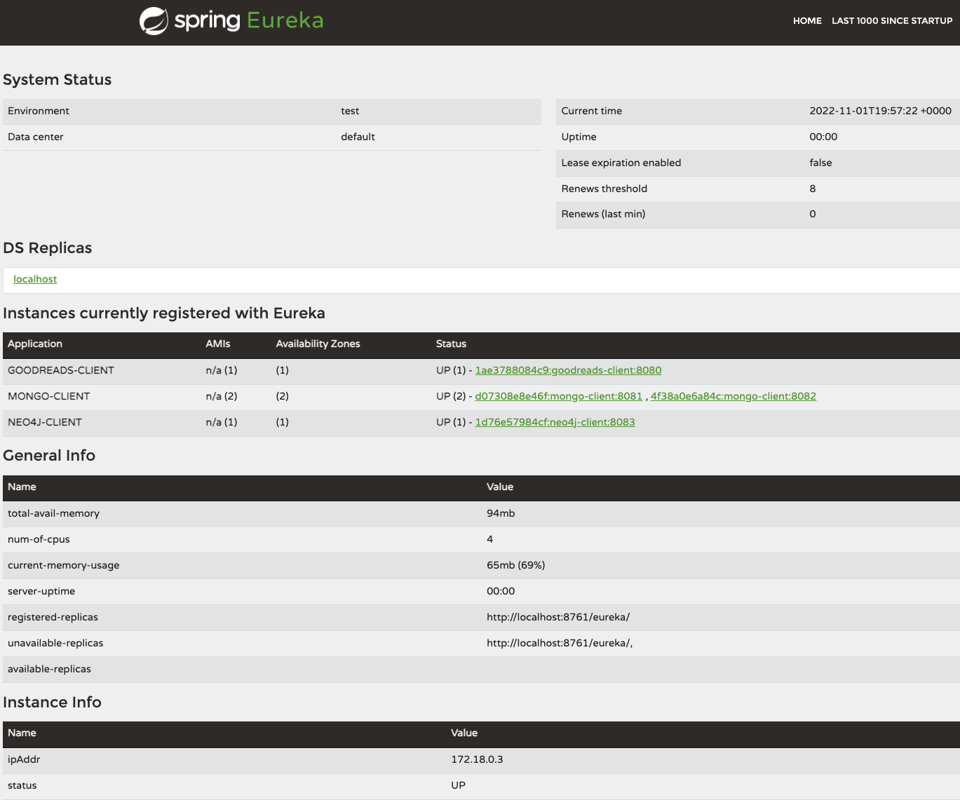The image size is (960, 800).
Task: Select the 'UP (2) -' status text for MONGO-CLIENT
Action: (x=454, y=396)
